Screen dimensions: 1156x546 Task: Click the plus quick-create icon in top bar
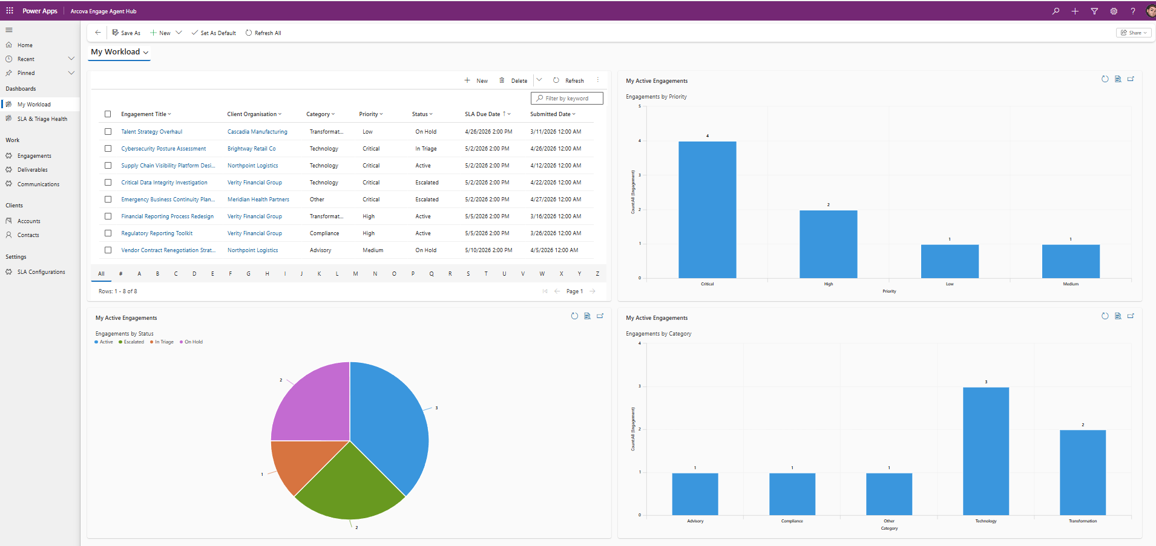click(x=1075, y=11)
